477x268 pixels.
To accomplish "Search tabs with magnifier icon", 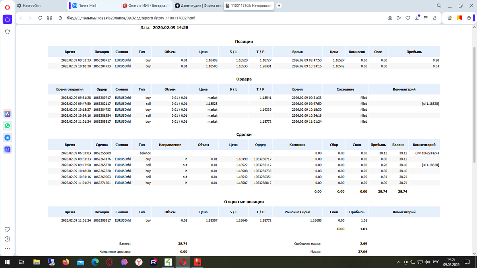I will click(439, 6).
